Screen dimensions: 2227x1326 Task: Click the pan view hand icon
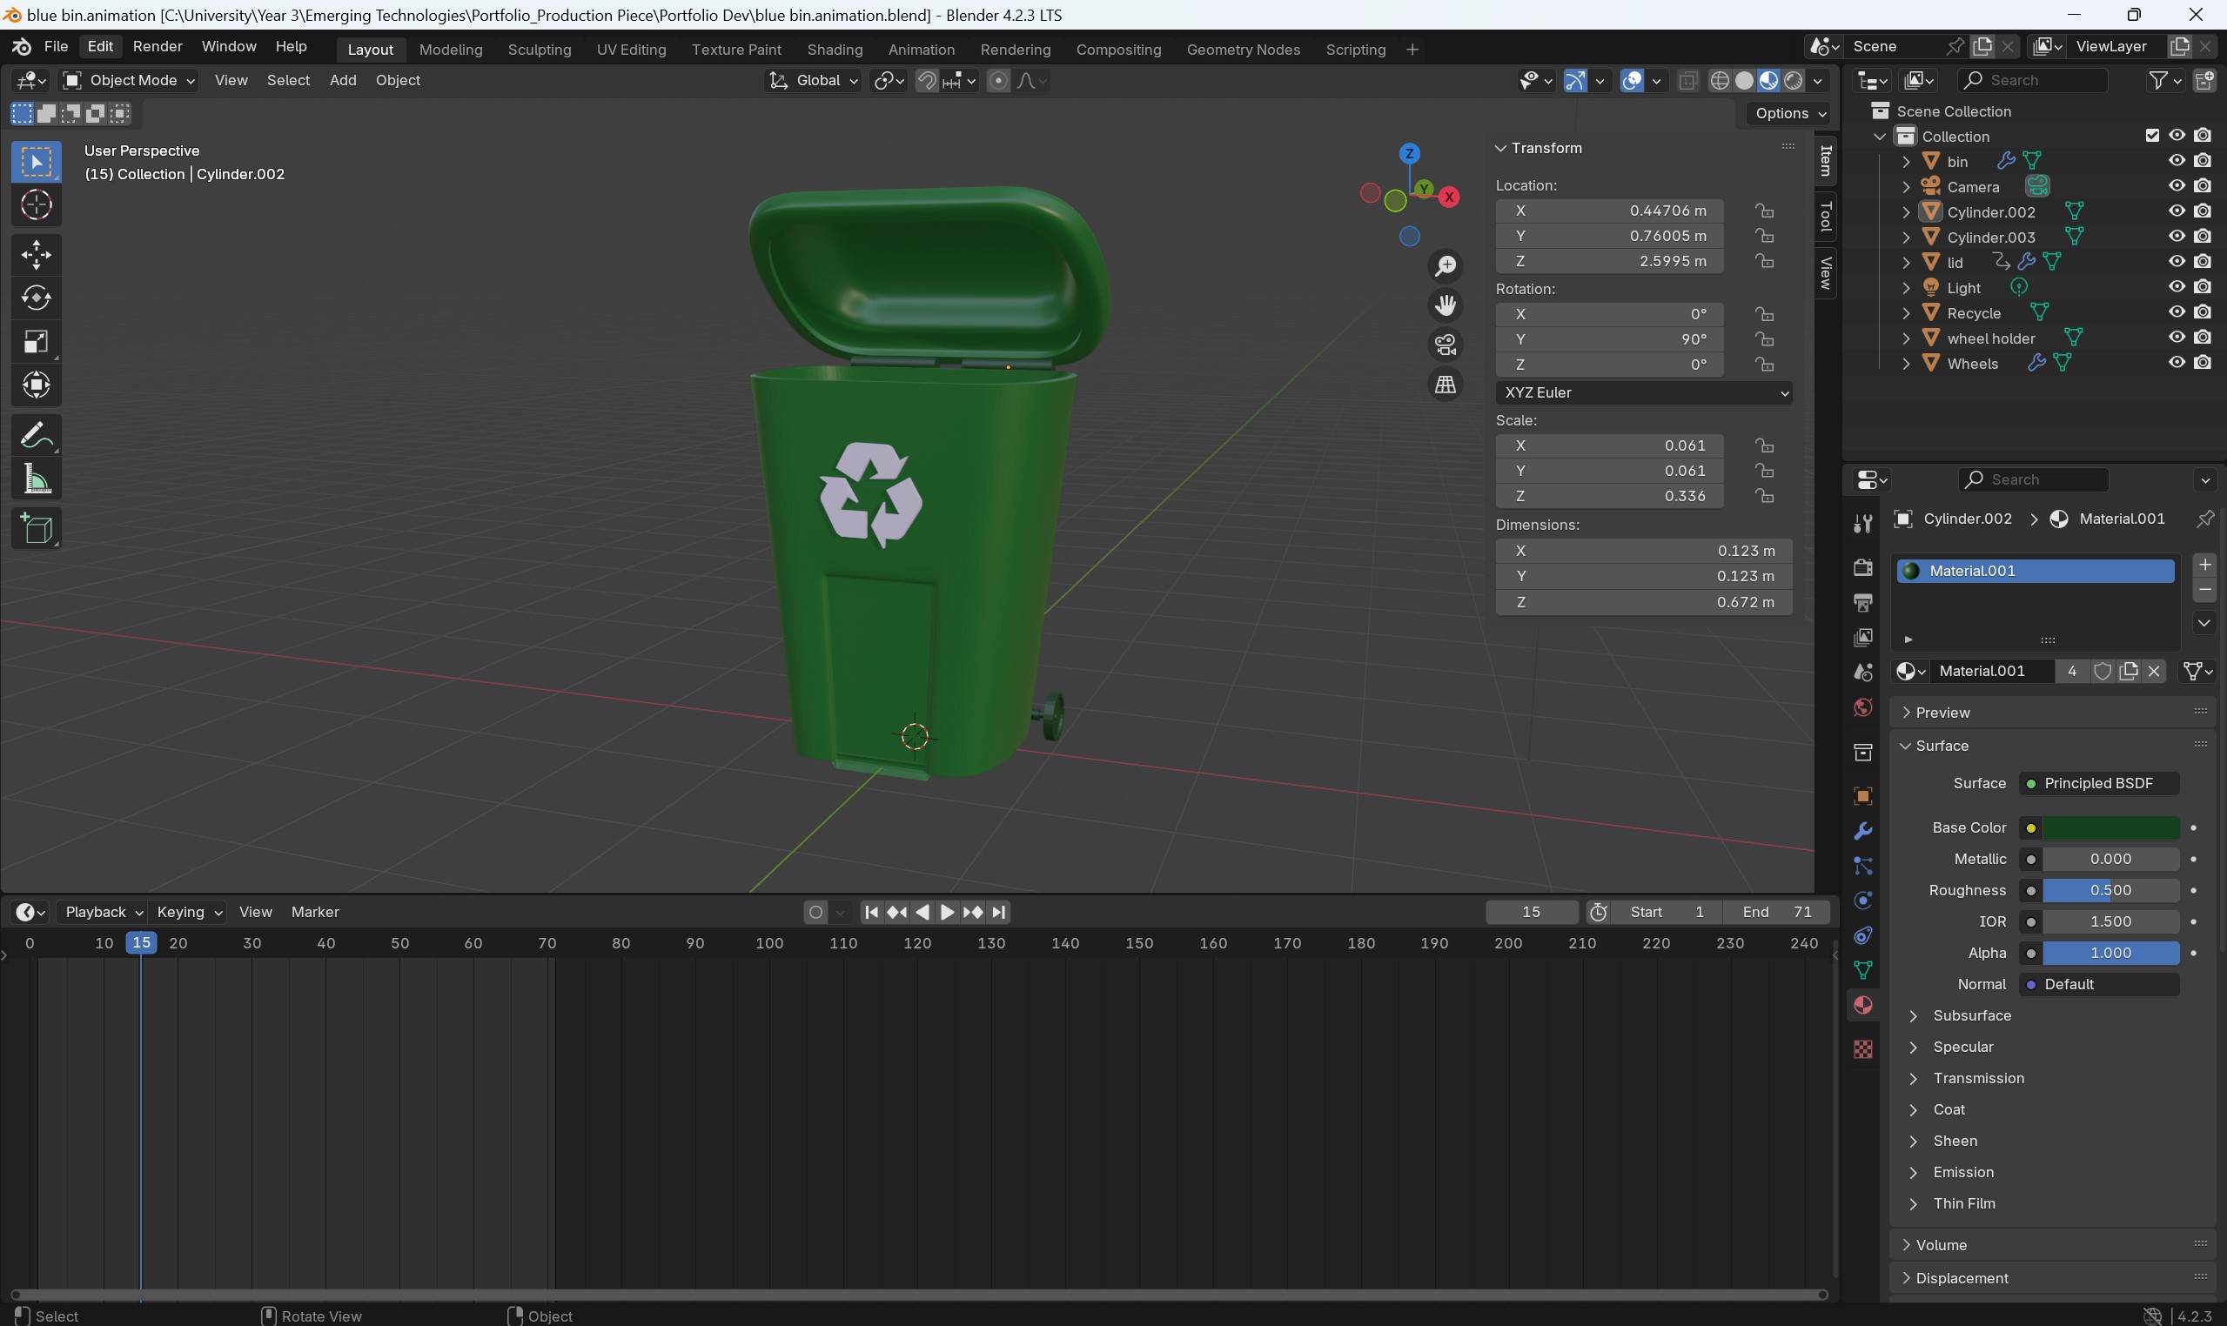[x=1445, y=305]
